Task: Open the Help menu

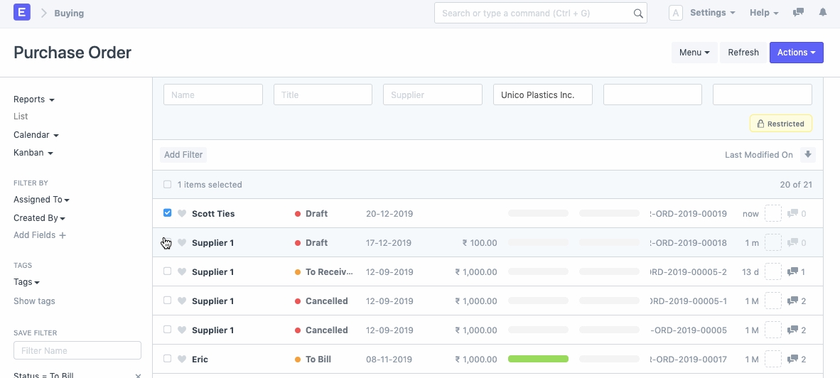Action: [764, 13]
